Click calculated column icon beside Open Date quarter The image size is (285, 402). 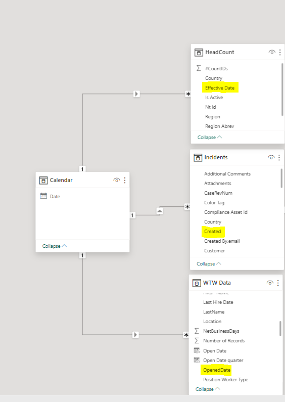tap(197, 360)
